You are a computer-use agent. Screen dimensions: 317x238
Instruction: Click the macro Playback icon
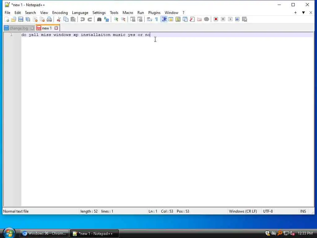[x=230, y=19]
